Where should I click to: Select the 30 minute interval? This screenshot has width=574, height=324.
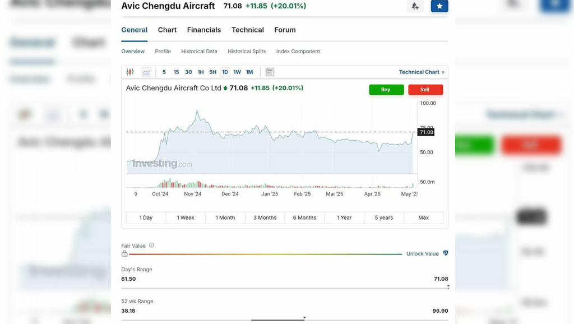(x=188, y=72)
